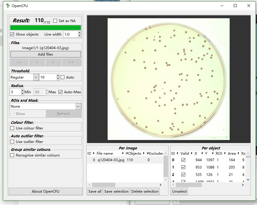Go to next image with > button
Viewport: 257px width, 205px height.
53,62
